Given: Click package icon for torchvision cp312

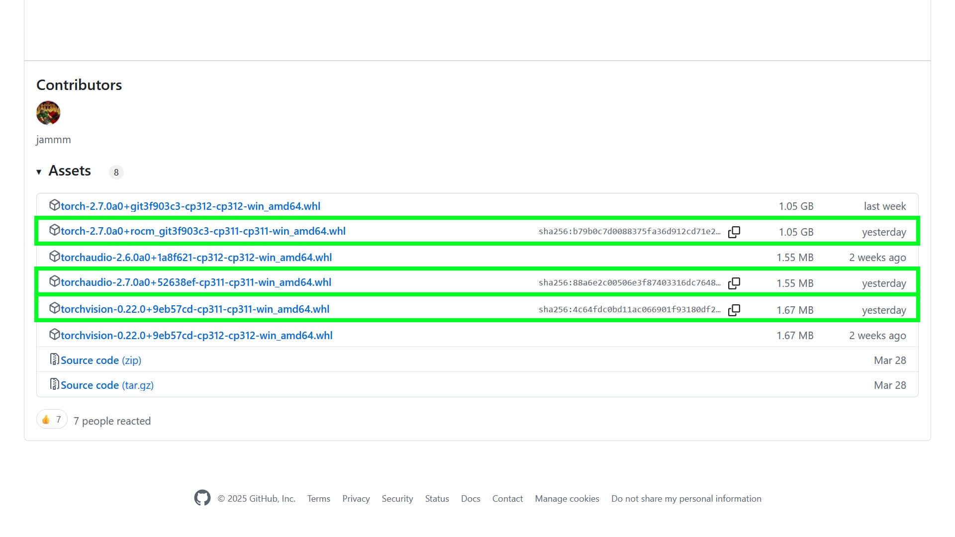Looking at the screenshot, I should [54, 334].
